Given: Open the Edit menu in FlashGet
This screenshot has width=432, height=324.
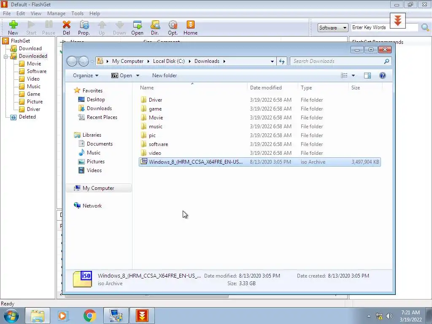Looking at the screenshot, I should (21, 13).
